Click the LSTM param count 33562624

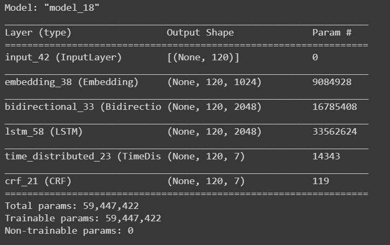tap(335, 132)
